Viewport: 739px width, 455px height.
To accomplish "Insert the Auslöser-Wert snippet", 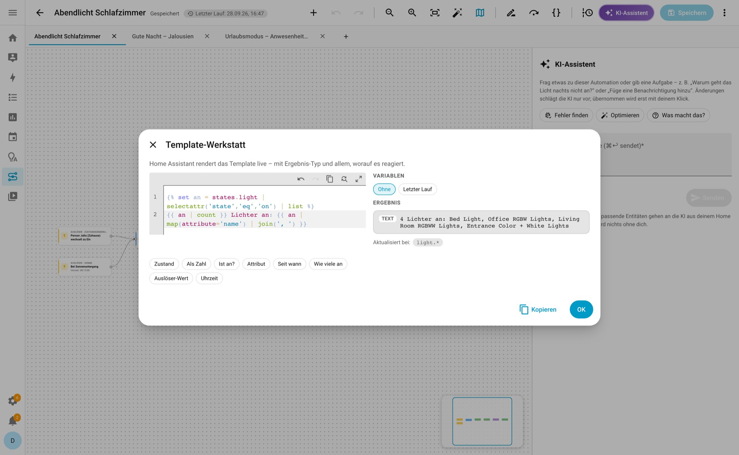I will pos(171,278).
